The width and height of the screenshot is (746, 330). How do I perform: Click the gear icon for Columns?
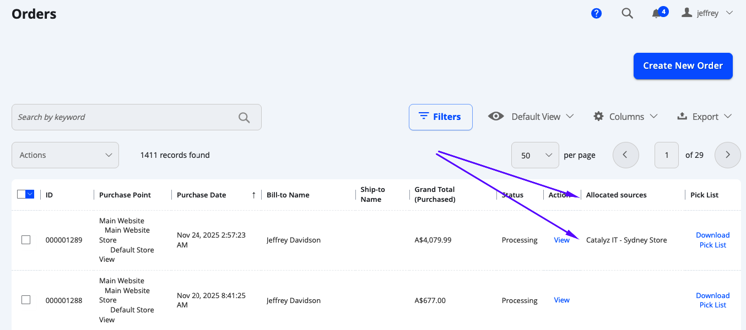(598, 116)
